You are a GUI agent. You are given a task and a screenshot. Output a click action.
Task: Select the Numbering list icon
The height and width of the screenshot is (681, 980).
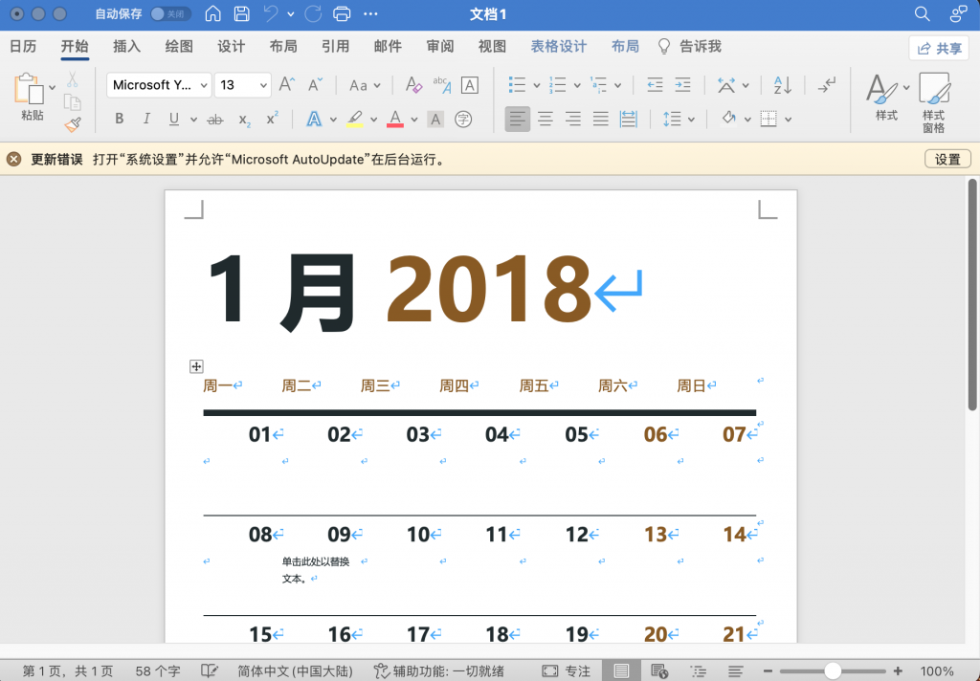(559, 85)
